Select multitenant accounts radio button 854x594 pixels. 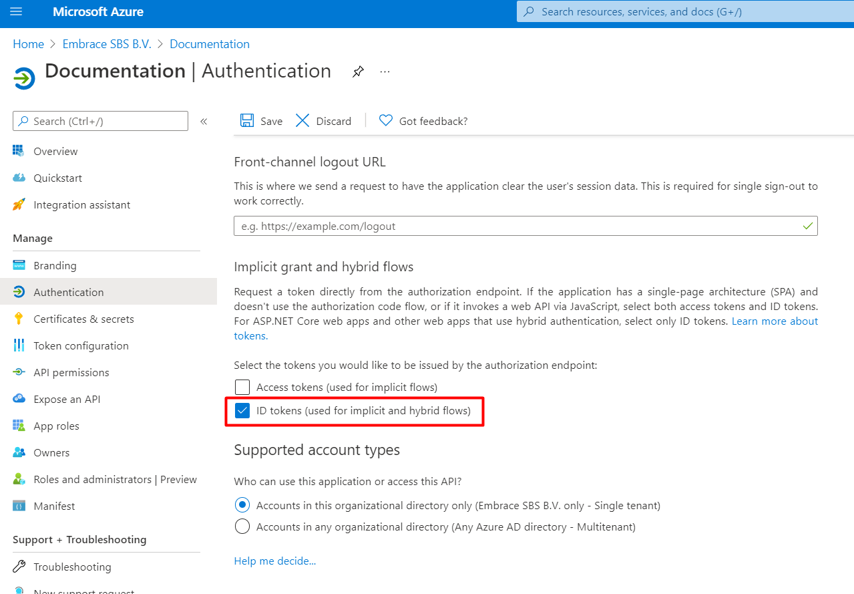click(x=242, y=527)
